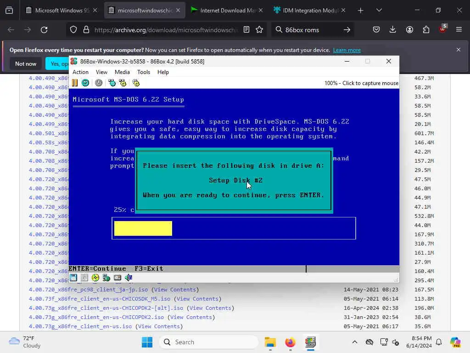Open the 86Box Media menu
This screenshot has height=353, width=470.
pos(122,72)
